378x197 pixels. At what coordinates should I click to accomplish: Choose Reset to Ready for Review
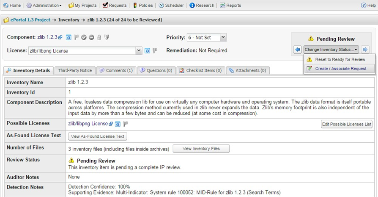click(x=340, y=59)
